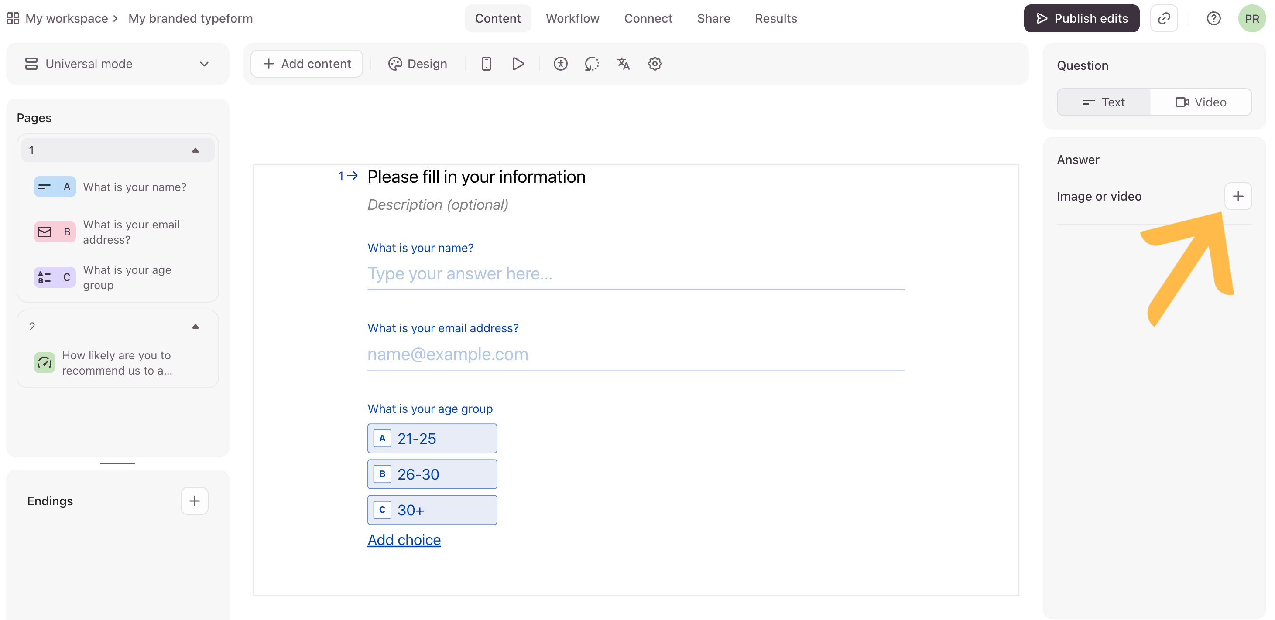The height and width of the screenshot is (620, 1275).
Task: Open form settings gear icon
Action: coord(655,64)
